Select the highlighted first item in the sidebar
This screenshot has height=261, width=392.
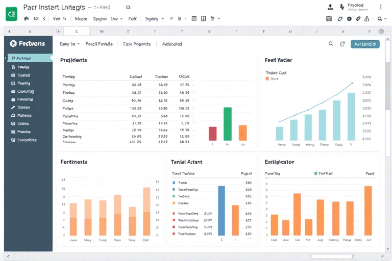pyautogui.click(x=28, y=58)
